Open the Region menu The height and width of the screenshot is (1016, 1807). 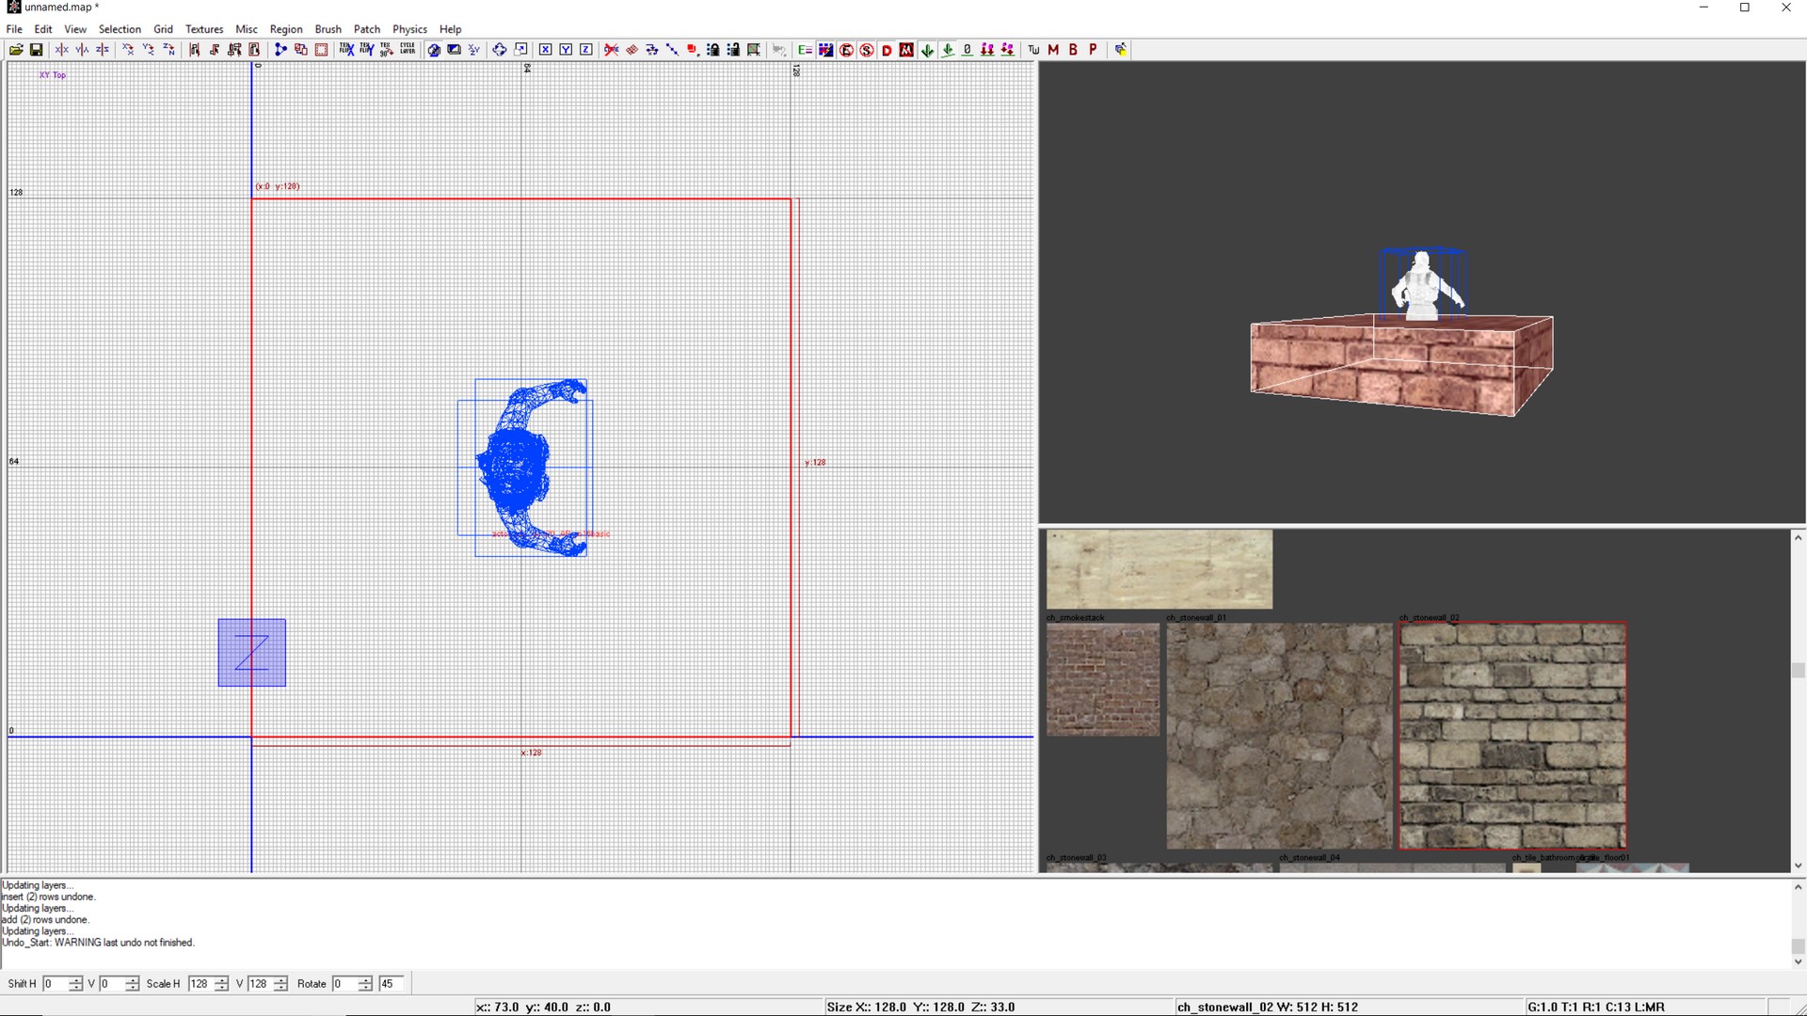click(x=286, y=29)
